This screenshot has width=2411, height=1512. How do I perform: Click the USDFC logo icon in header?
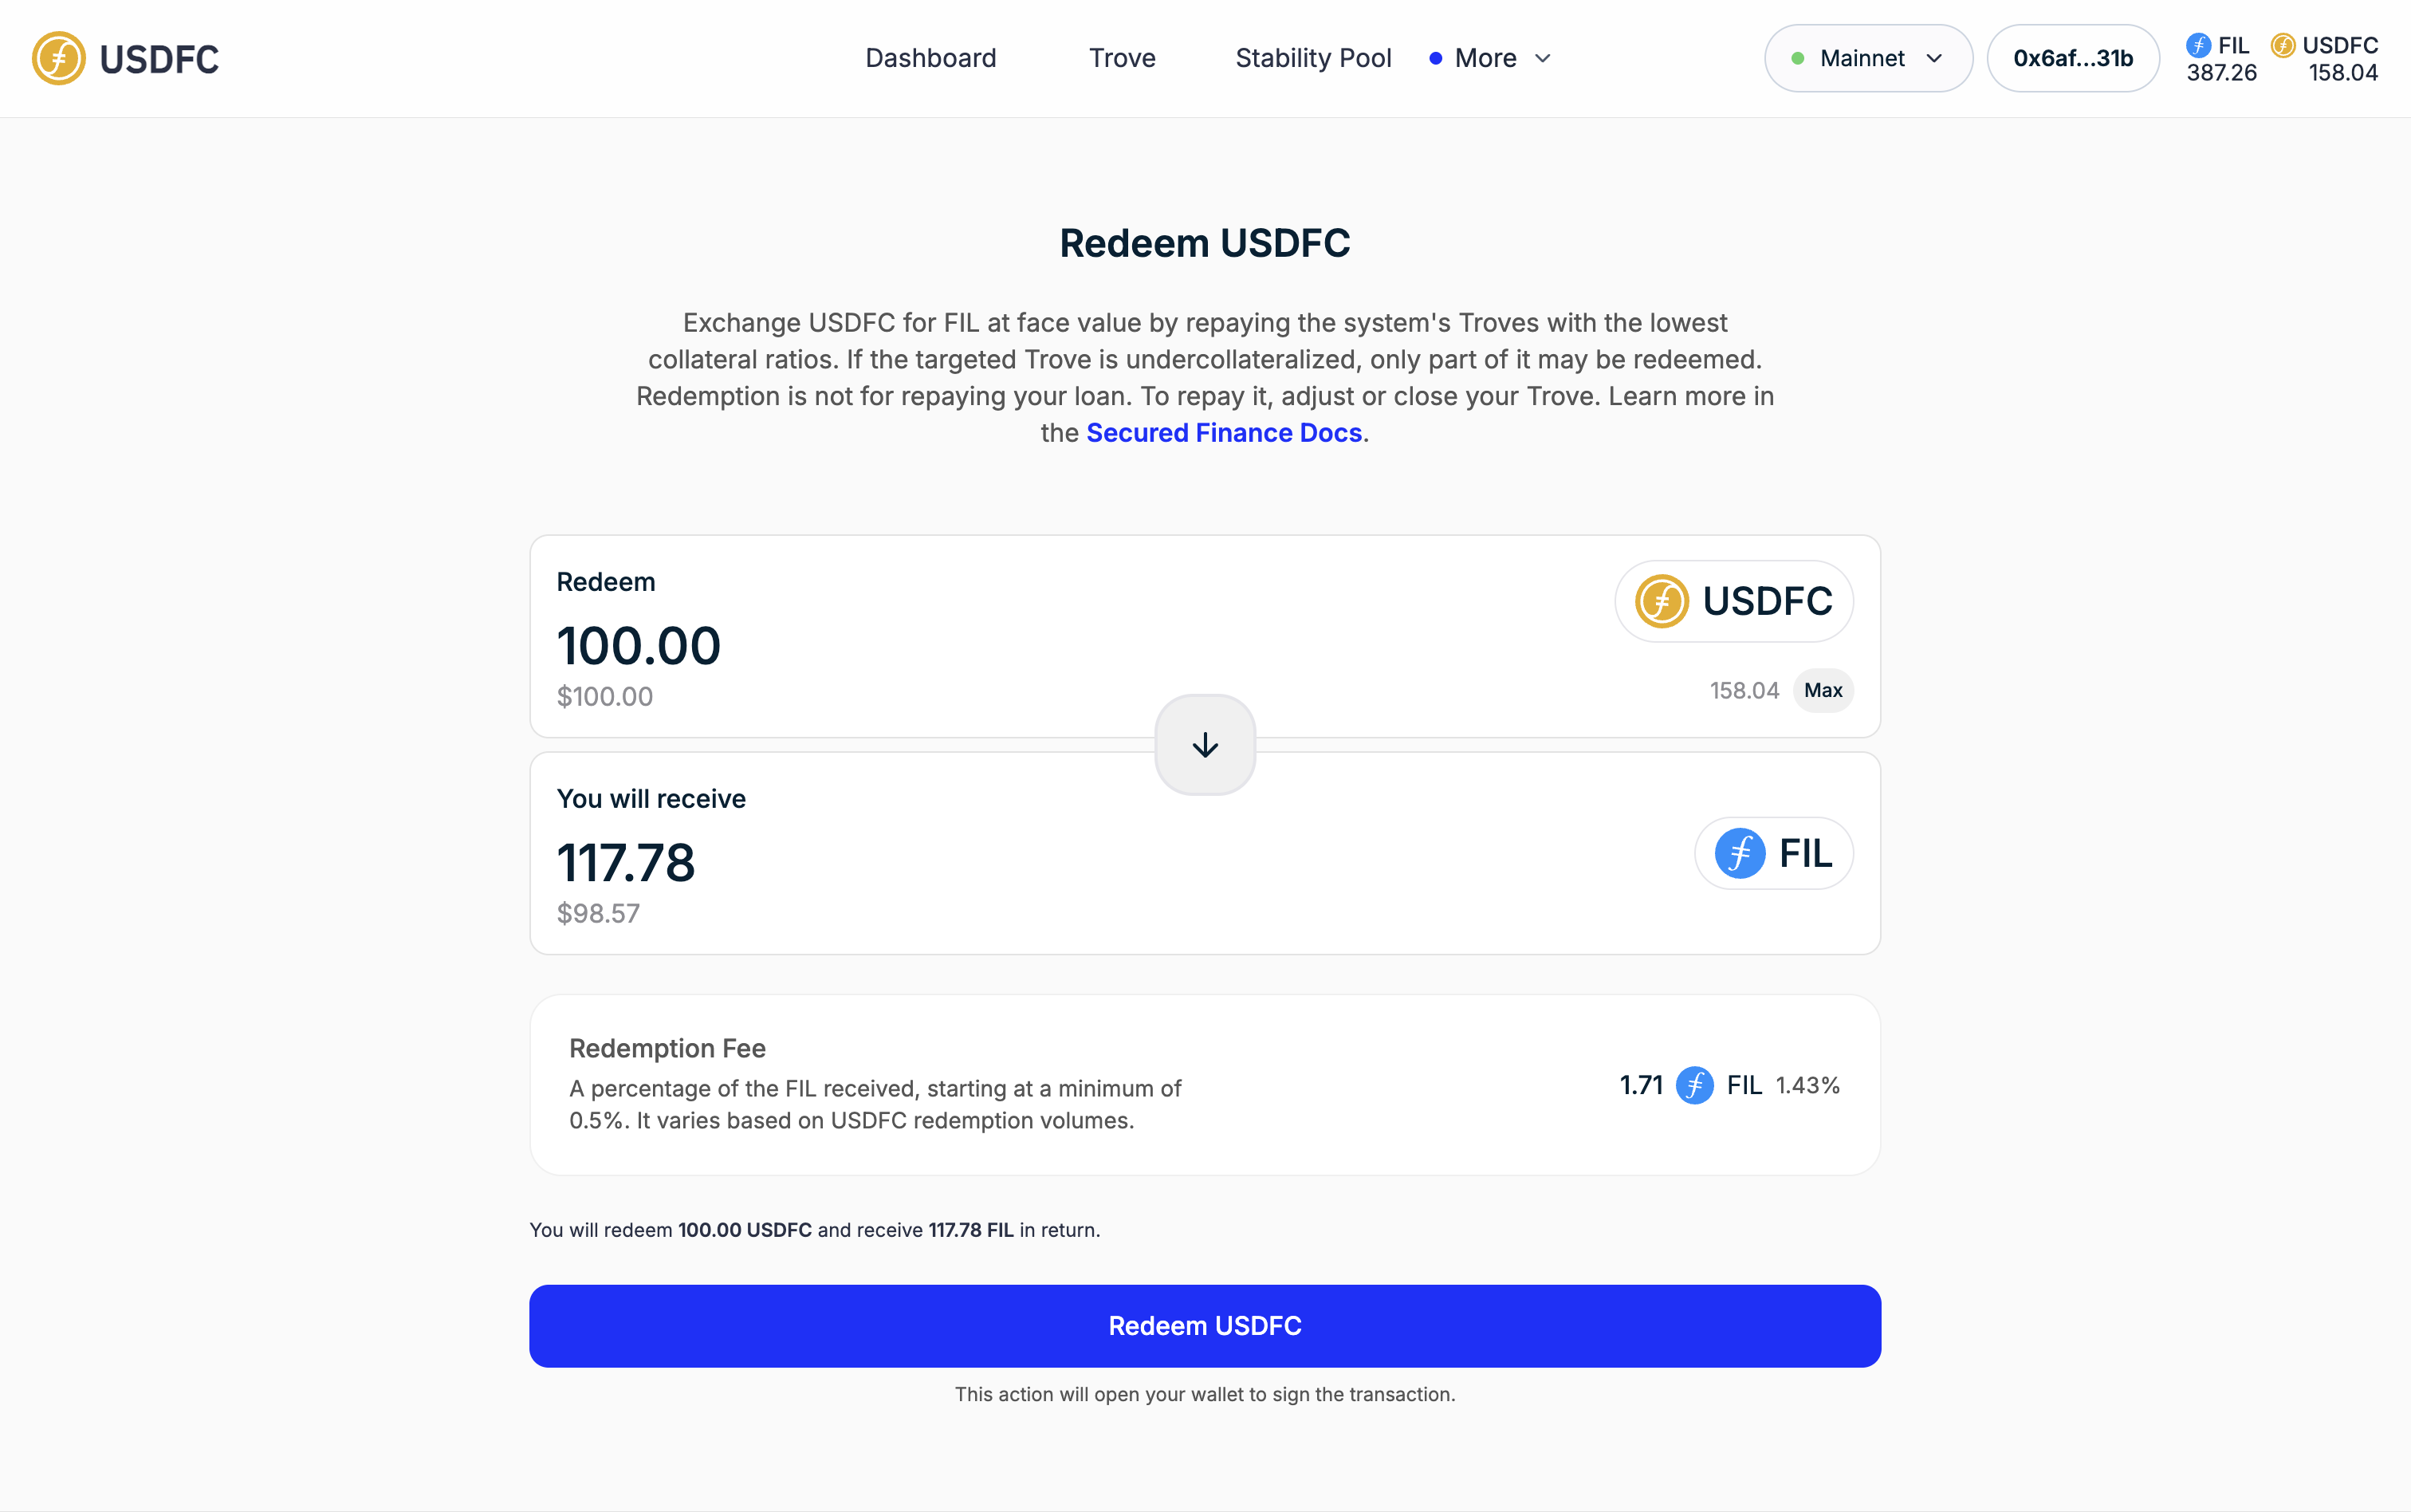[58, 58]
